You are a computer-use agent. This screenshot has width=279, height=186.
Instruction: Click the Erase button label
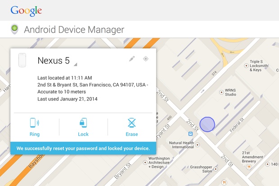coord(132,134)
